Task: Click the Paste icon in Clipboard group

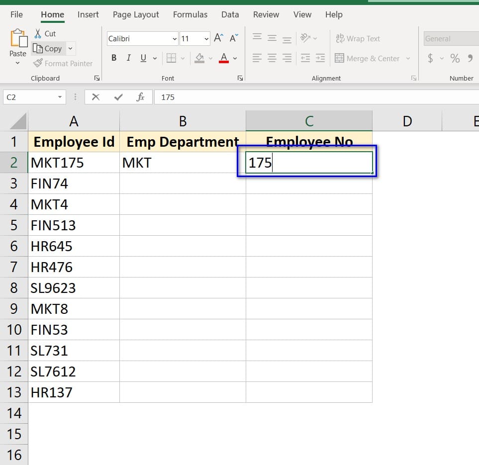Action: click(18, 39)
